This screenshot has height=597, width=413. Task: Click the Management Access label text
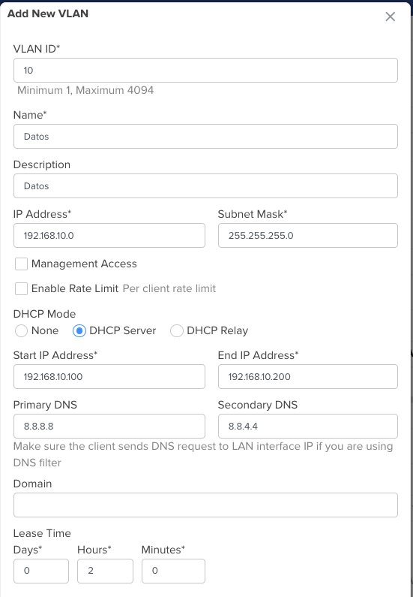[x=84, y=264]
